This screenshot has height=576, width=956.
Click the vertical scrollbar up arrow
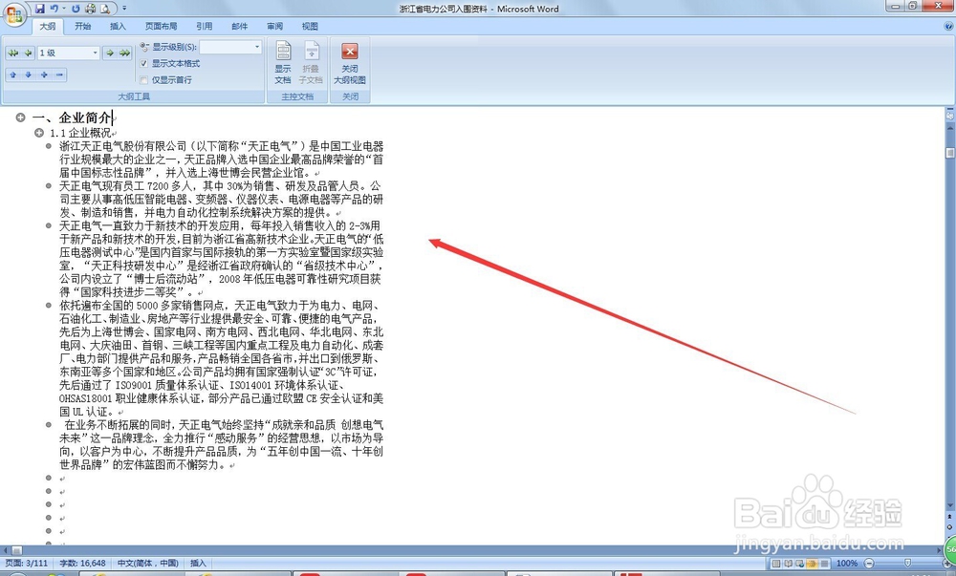(950, 128)
